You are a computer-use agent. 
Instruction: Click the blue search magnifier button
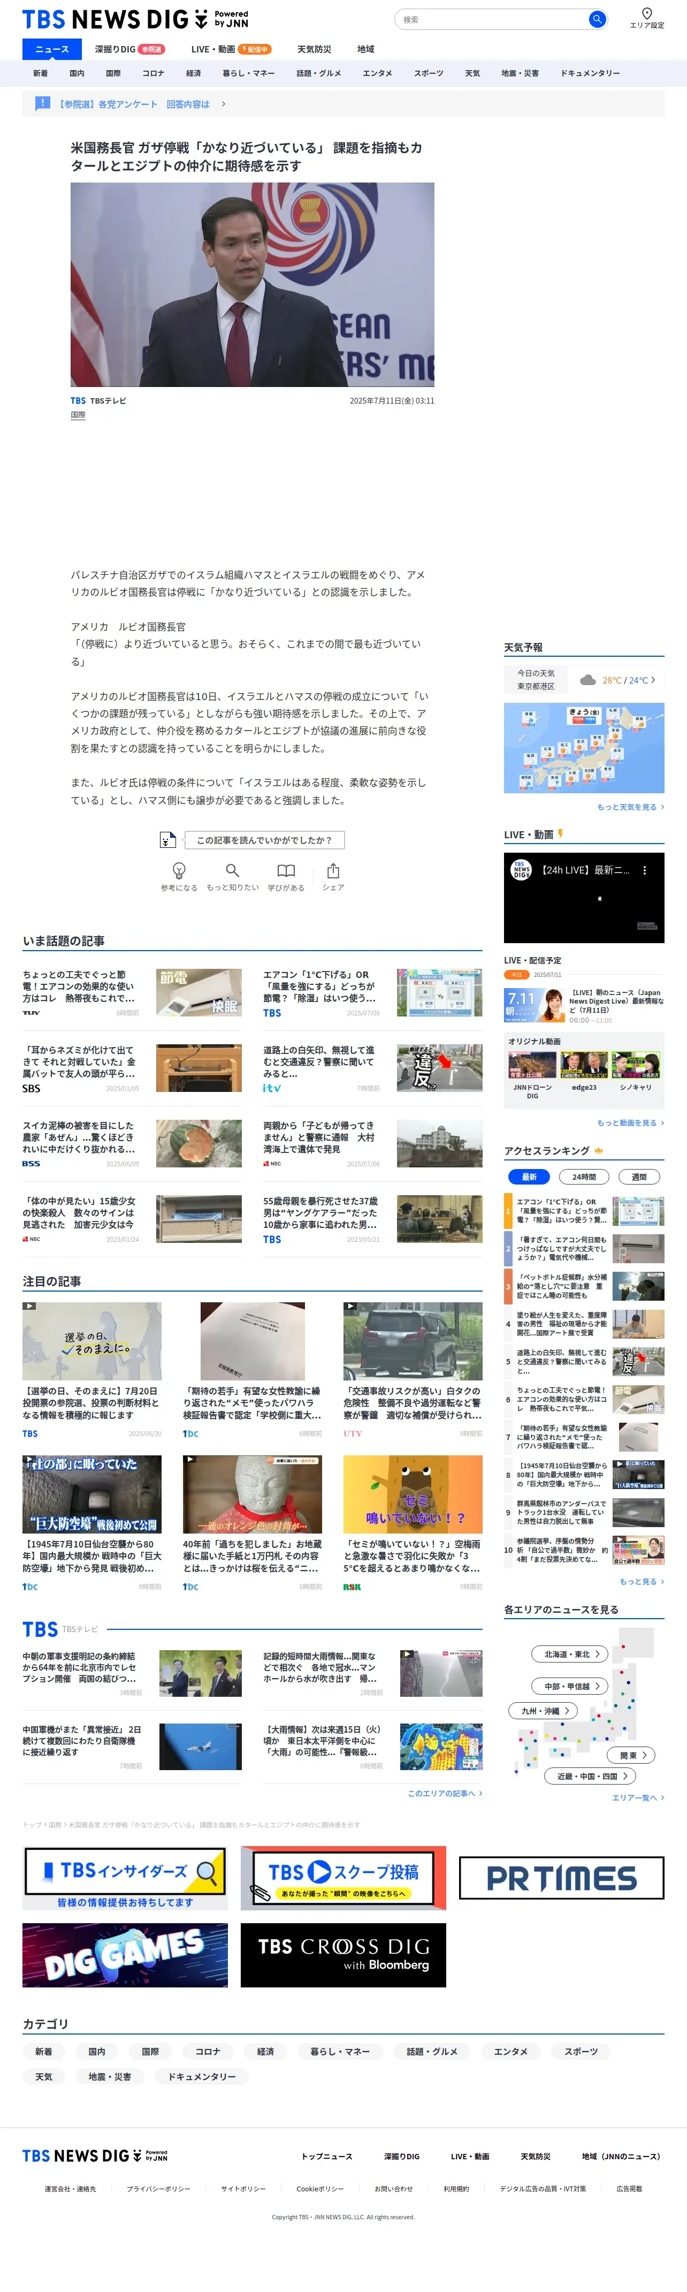click(x=596, y=19)
